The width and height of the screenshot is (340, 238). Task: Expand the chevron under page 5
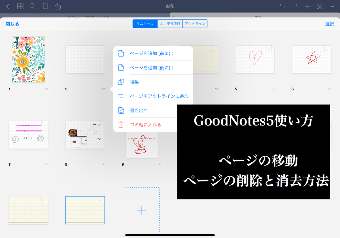pos(273,89)
